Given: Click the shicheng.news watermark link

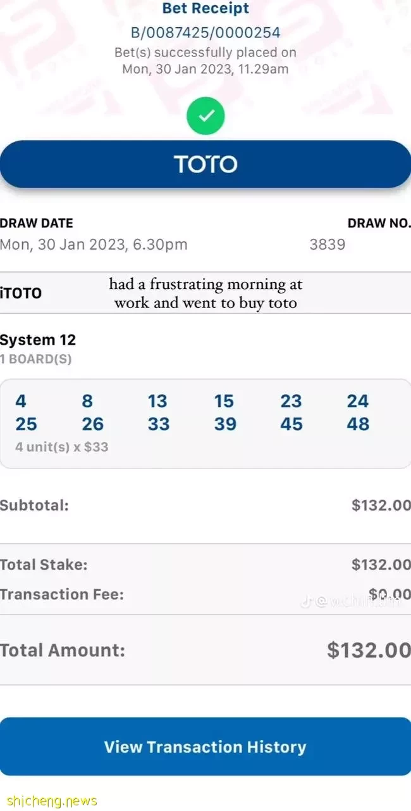Looking at the screenshot, I should (x=49, y=801).
